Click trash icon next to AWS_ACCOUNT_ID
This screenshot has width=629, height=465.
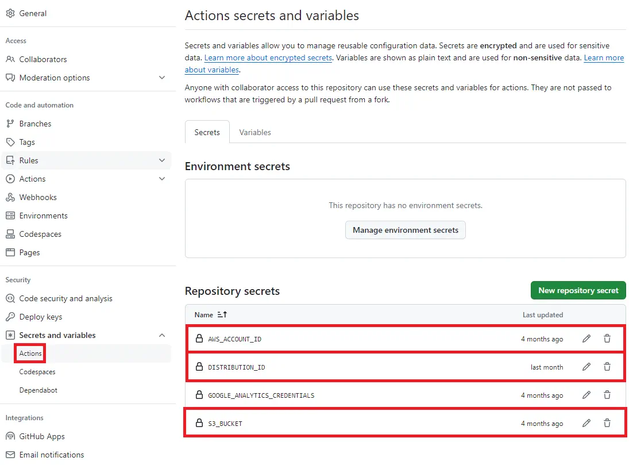[607, 339]
